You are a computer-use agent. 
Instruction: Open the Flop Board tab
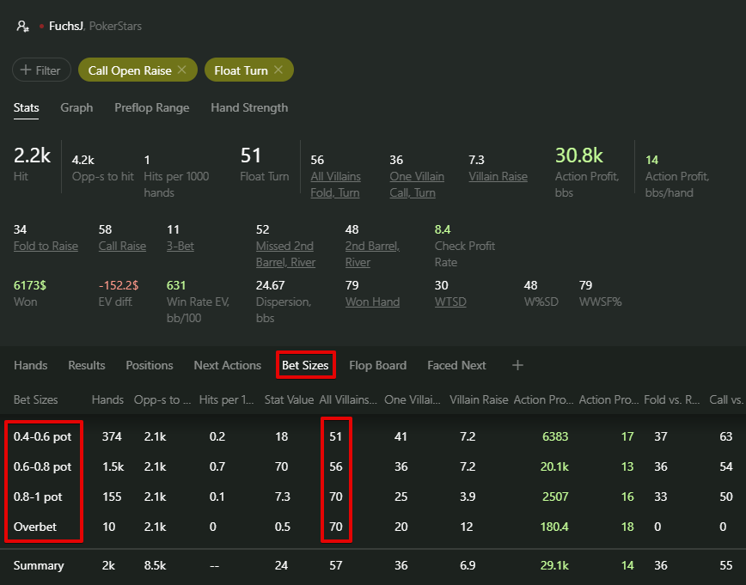[377, 365]
